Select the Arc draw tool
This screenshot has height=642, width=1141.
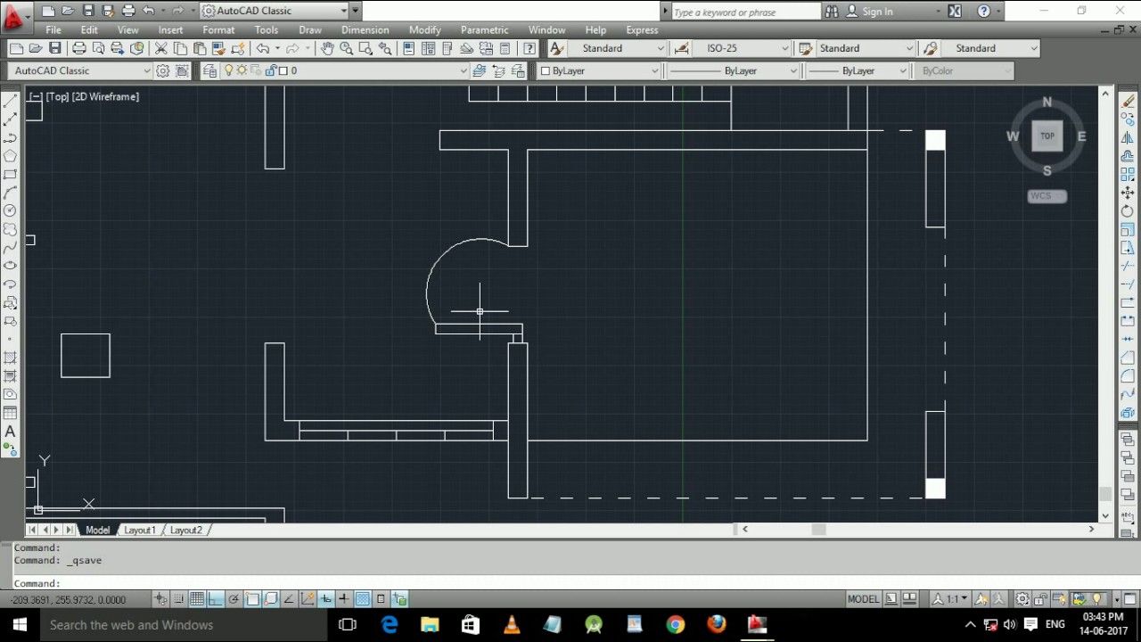11,193
